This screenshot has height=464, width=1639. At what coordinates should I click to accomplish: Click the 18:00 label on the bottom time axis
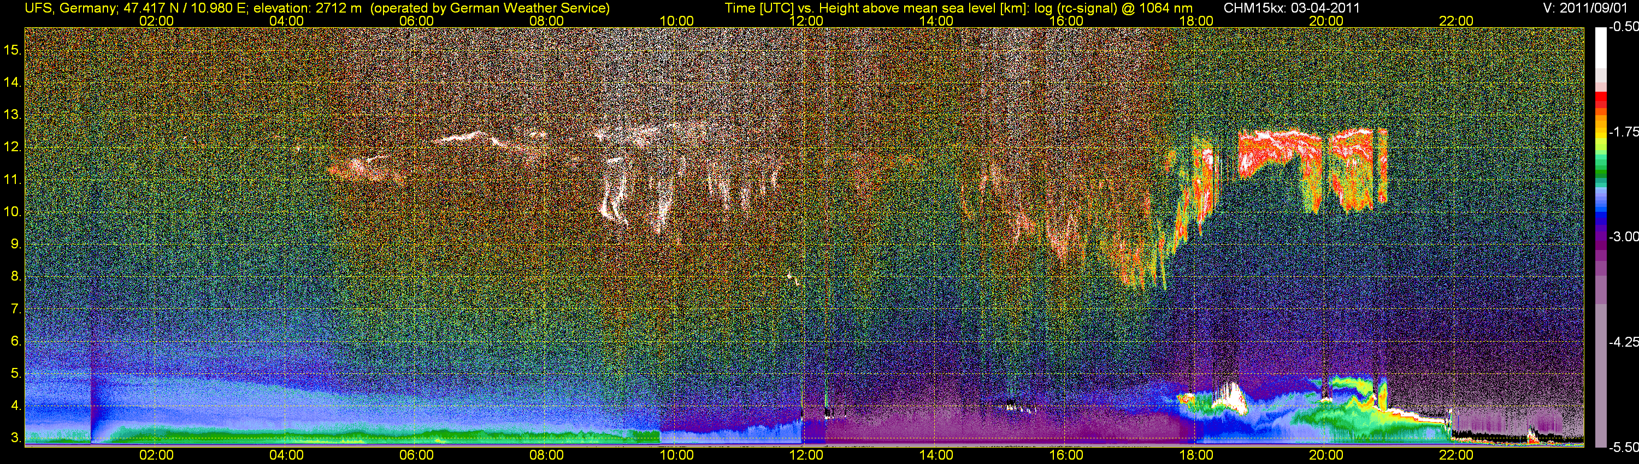[x=1196, y=455]
